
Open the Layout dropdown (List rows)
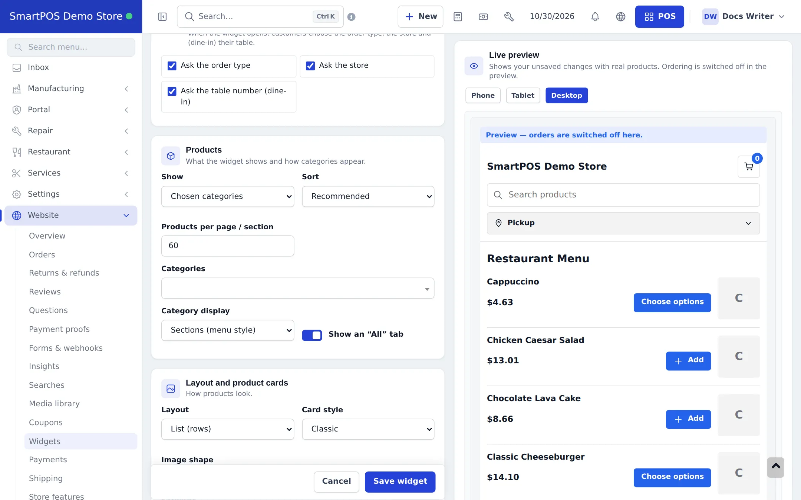tap(228, 429)
